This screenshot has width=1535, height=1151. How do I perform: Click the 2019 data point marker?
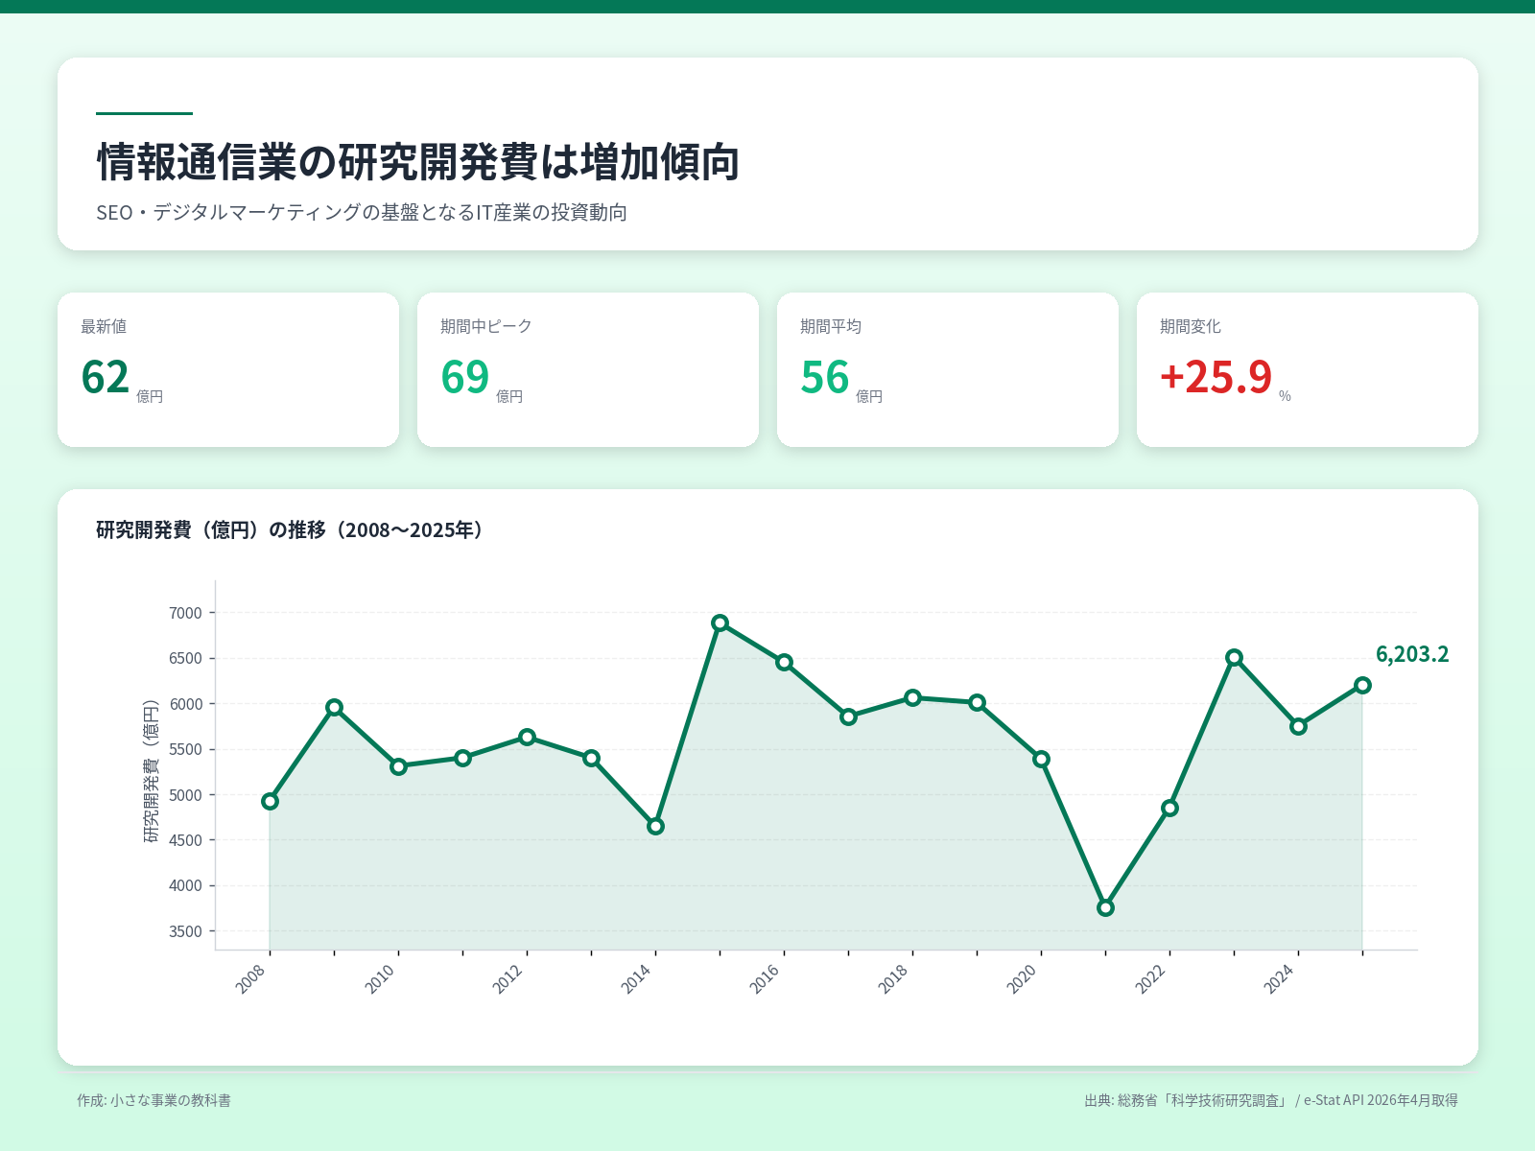978,702
